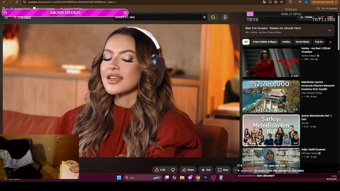
Task: Open more actions ellipsis under video
Action: coord(236,170)
